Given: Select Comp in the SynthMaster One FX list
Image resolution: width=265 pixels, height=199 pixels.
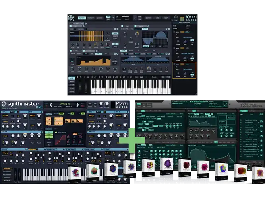Looking at the screenshot, I should pos(49,142).
